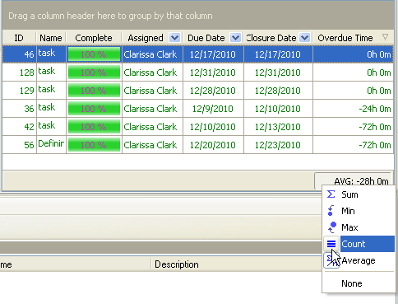
Task: Click the 100% progress bar for task 129
Action: coord(94,91)
